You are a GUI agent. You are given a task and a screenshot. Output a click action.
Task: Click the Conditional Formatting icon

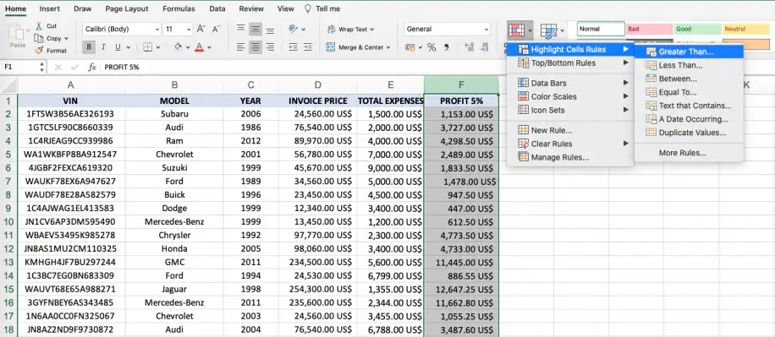coord(516,30)
